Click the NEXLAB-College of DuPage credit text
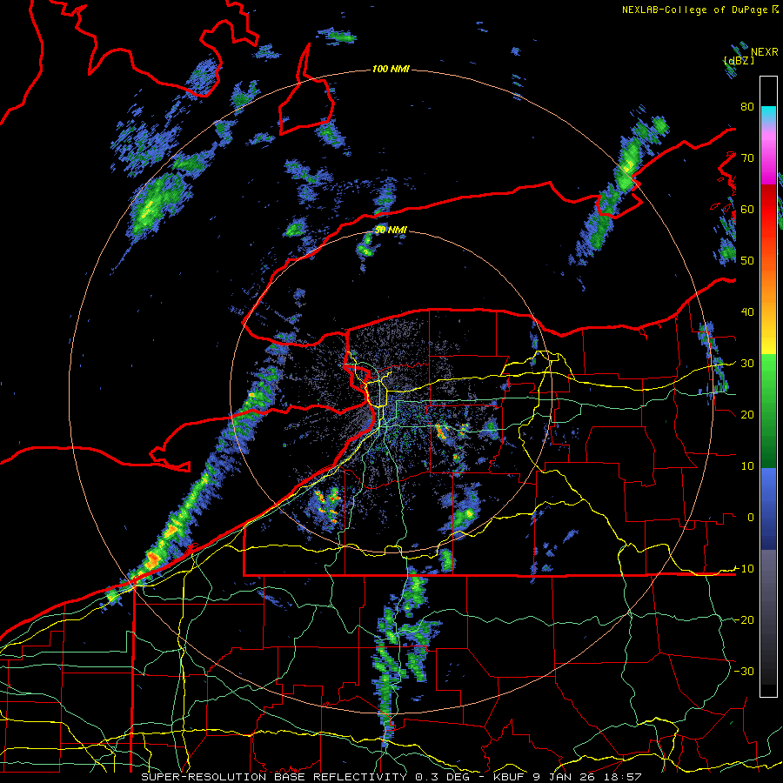The height and width of the screenshot is (783, 783). (x=694, y=10)
